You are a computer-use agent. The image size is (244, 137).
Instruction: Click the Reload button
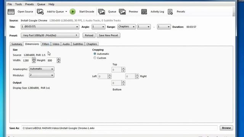click(x=89, y=35)
